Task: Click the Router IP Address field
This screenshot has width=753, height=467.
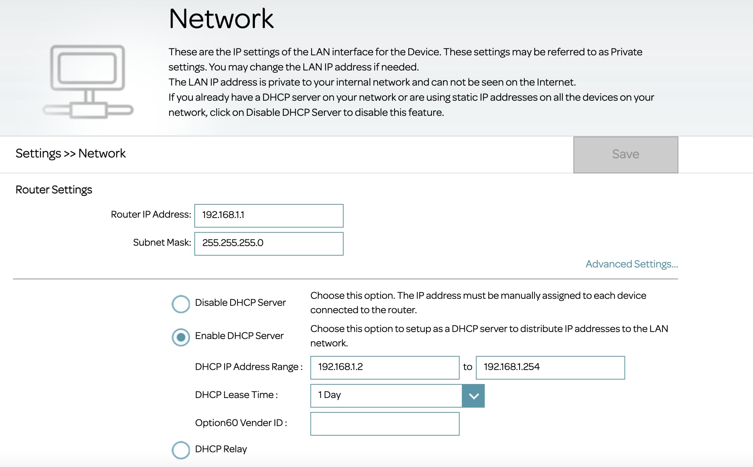Action: tap(269, 216)
